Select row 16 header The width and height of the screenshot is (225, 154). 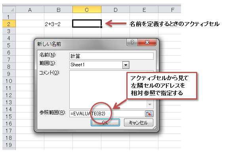click(9, 124)
